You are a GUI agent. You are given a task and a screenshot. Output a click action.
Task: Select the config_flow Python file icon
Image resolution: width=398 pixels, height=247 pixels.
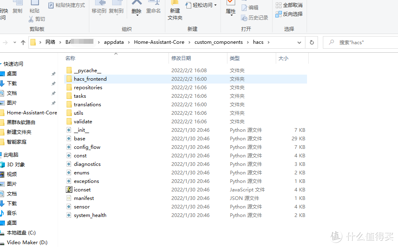tap(69, 147)
